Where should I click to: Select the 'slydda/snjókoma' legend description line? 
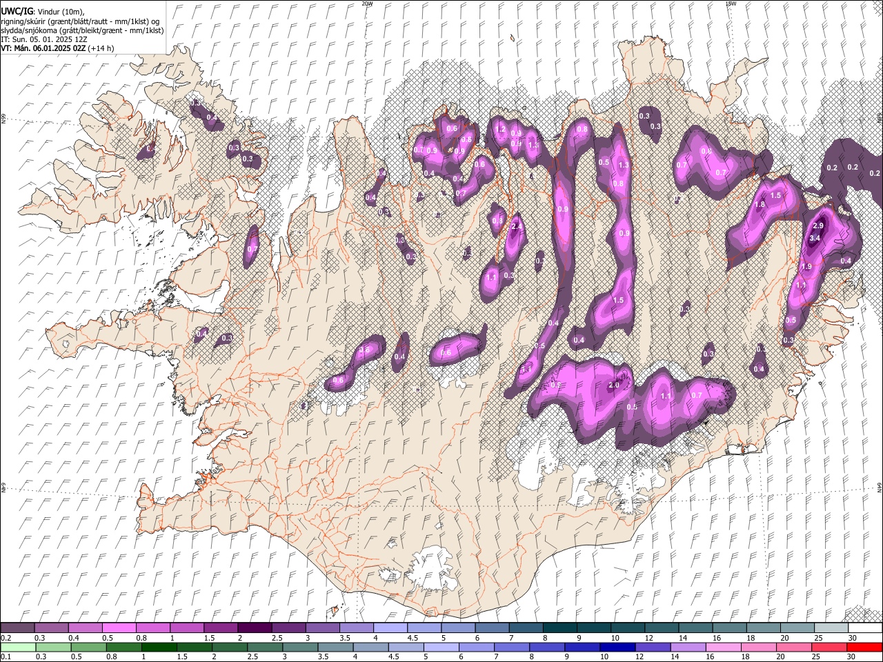[82, 30]
